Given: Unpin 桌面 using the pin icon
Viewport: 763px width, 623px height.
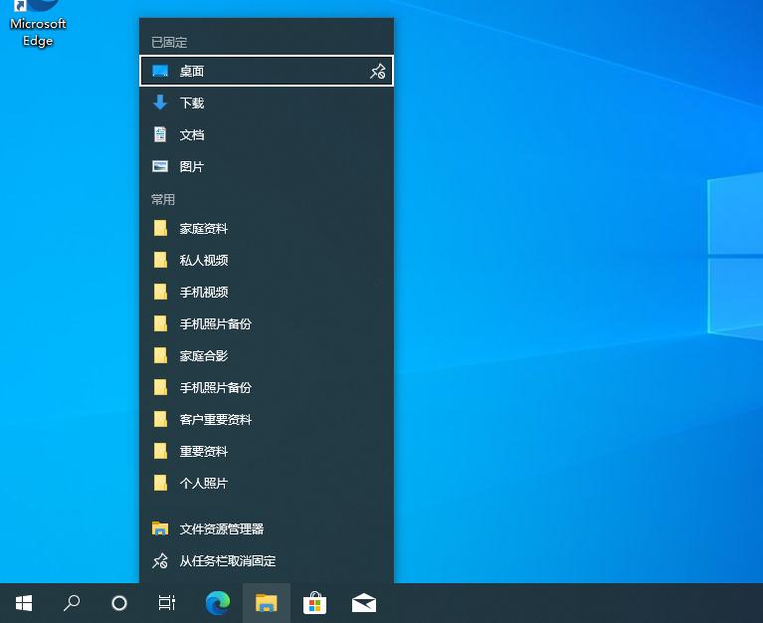Looking at the screenshot, I should [x=377, y=71].
